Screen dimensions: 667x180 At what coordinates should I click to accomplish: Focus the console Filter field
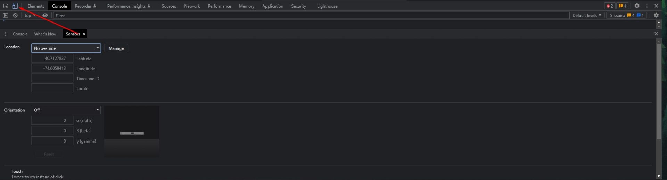coord(312,15)
